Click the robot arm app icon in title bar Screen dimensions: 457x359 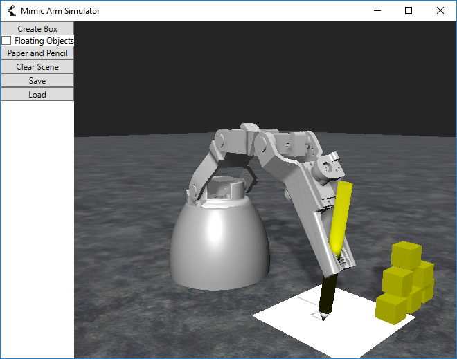(x=11, y=11)
